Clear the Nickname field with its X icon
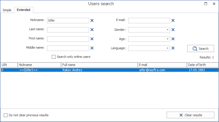219x122 pixels. pos(92,20)
